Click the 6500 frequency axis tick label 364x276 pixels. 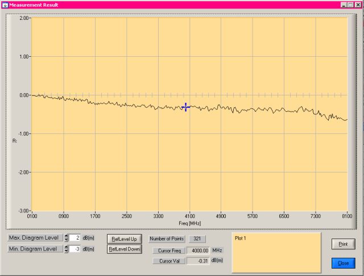pos(284,216)
